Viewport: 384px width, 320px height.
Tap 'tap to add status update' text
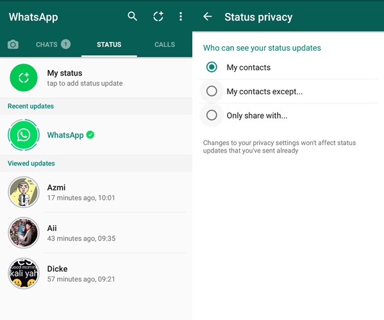coord(85,83)
